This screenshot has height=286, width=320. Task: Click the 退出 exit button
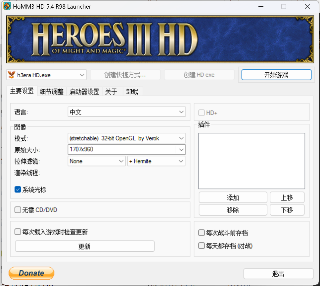(x=278, y=274)
